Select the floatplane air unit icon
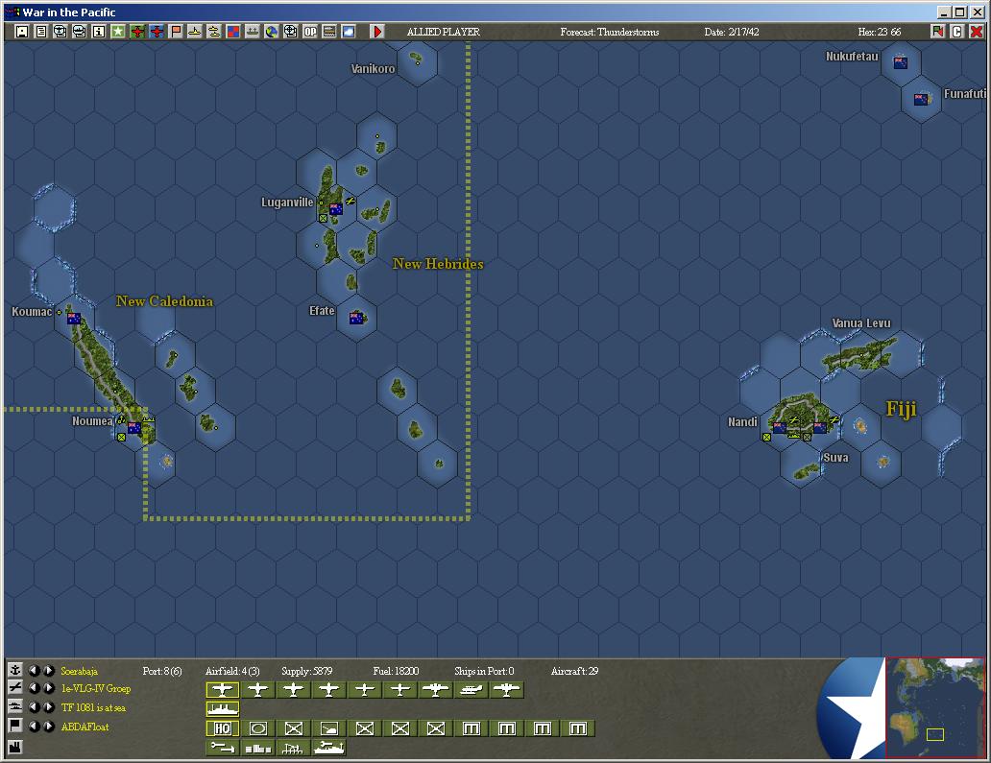 [x=471, y=690]
